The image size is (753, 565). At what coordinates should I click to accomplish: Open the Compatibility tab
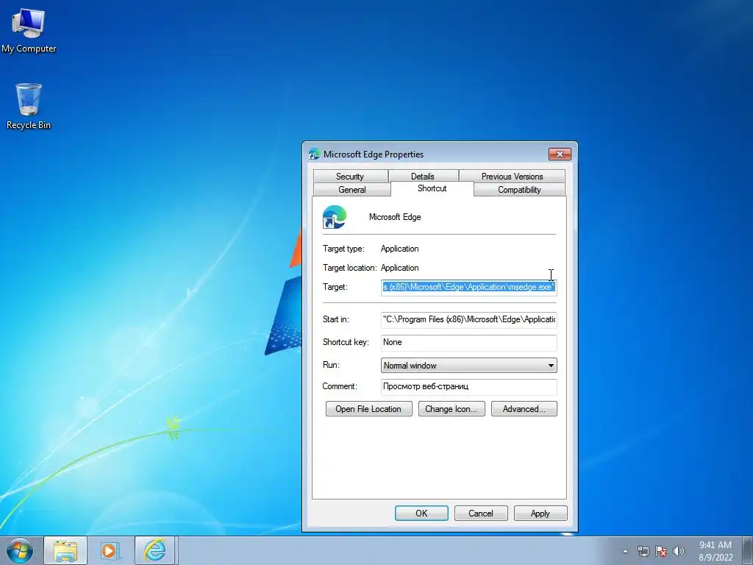tap(519, 190)
